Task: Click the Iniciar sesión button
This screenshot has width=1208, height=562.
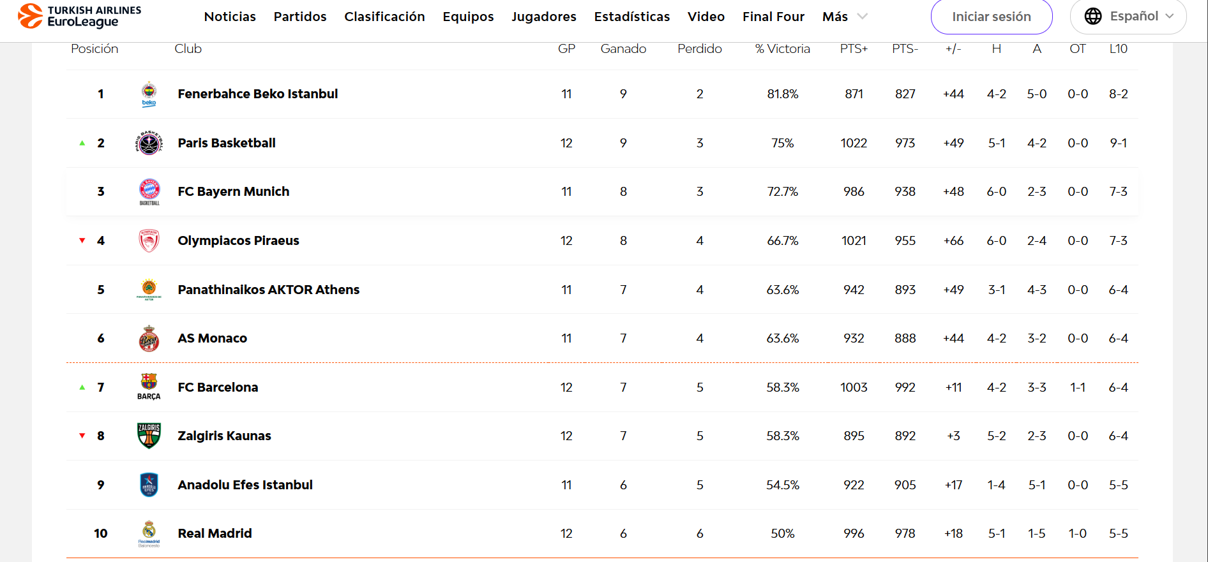Action: pyautogui.click(x=992, y=17)
